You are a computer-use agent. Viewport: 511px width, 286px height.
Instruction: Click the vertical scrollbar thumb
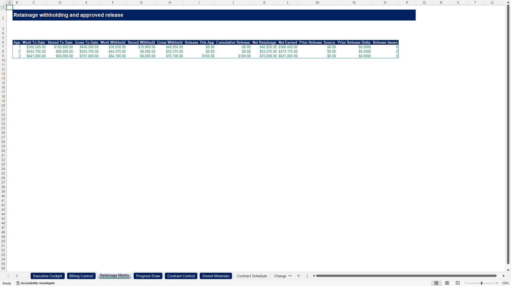[x=508, y=134]
